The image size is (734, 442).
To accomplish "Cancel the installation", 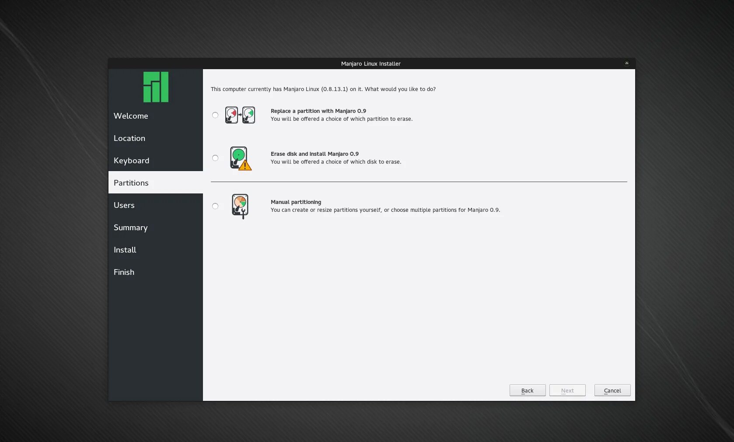I will click(x=612, y=390).
